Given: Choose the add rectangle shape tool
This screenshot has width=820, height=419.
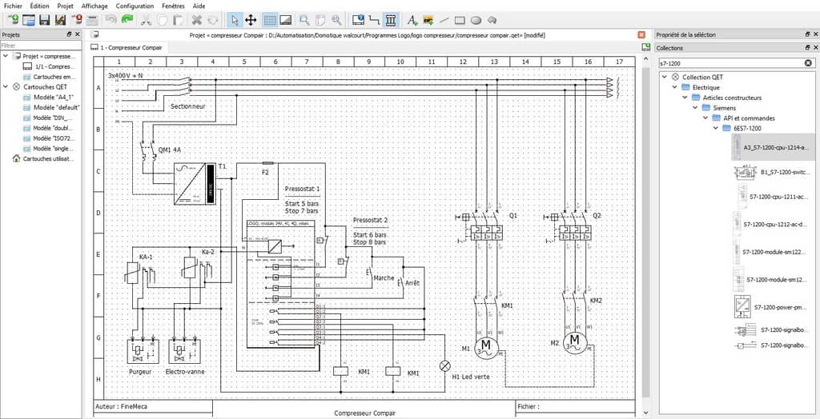Looking at the screenshot, I should coord(461,19).
